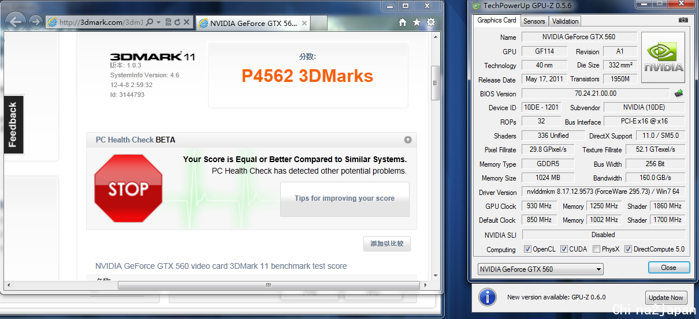Go back in Internet Explorer
The image size is (699, 319).
[x=17, y=22]
